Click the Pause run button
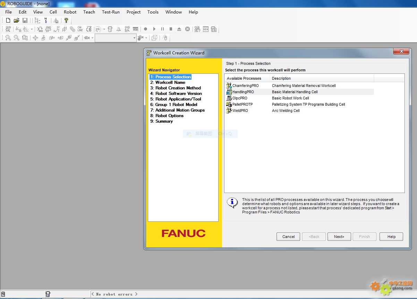Viewport: 417px width, 299px height. coord(162,29)
